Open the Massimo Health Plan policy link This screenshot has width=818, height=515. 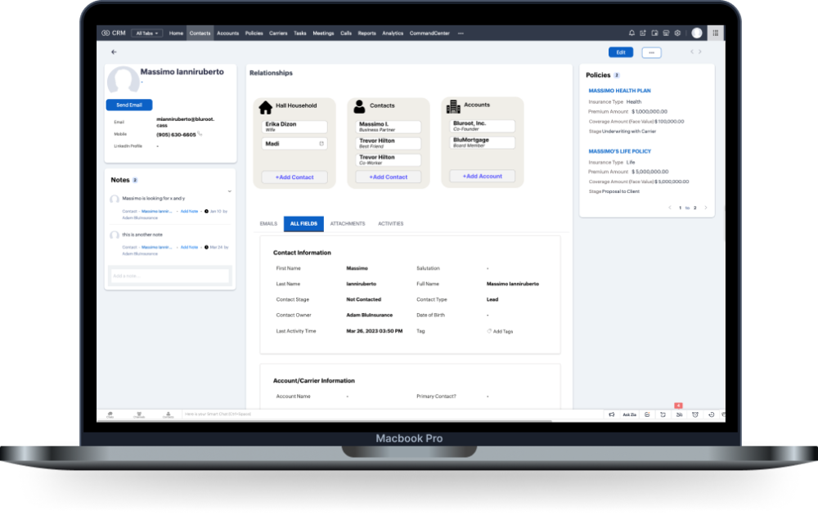coord(619,91)
